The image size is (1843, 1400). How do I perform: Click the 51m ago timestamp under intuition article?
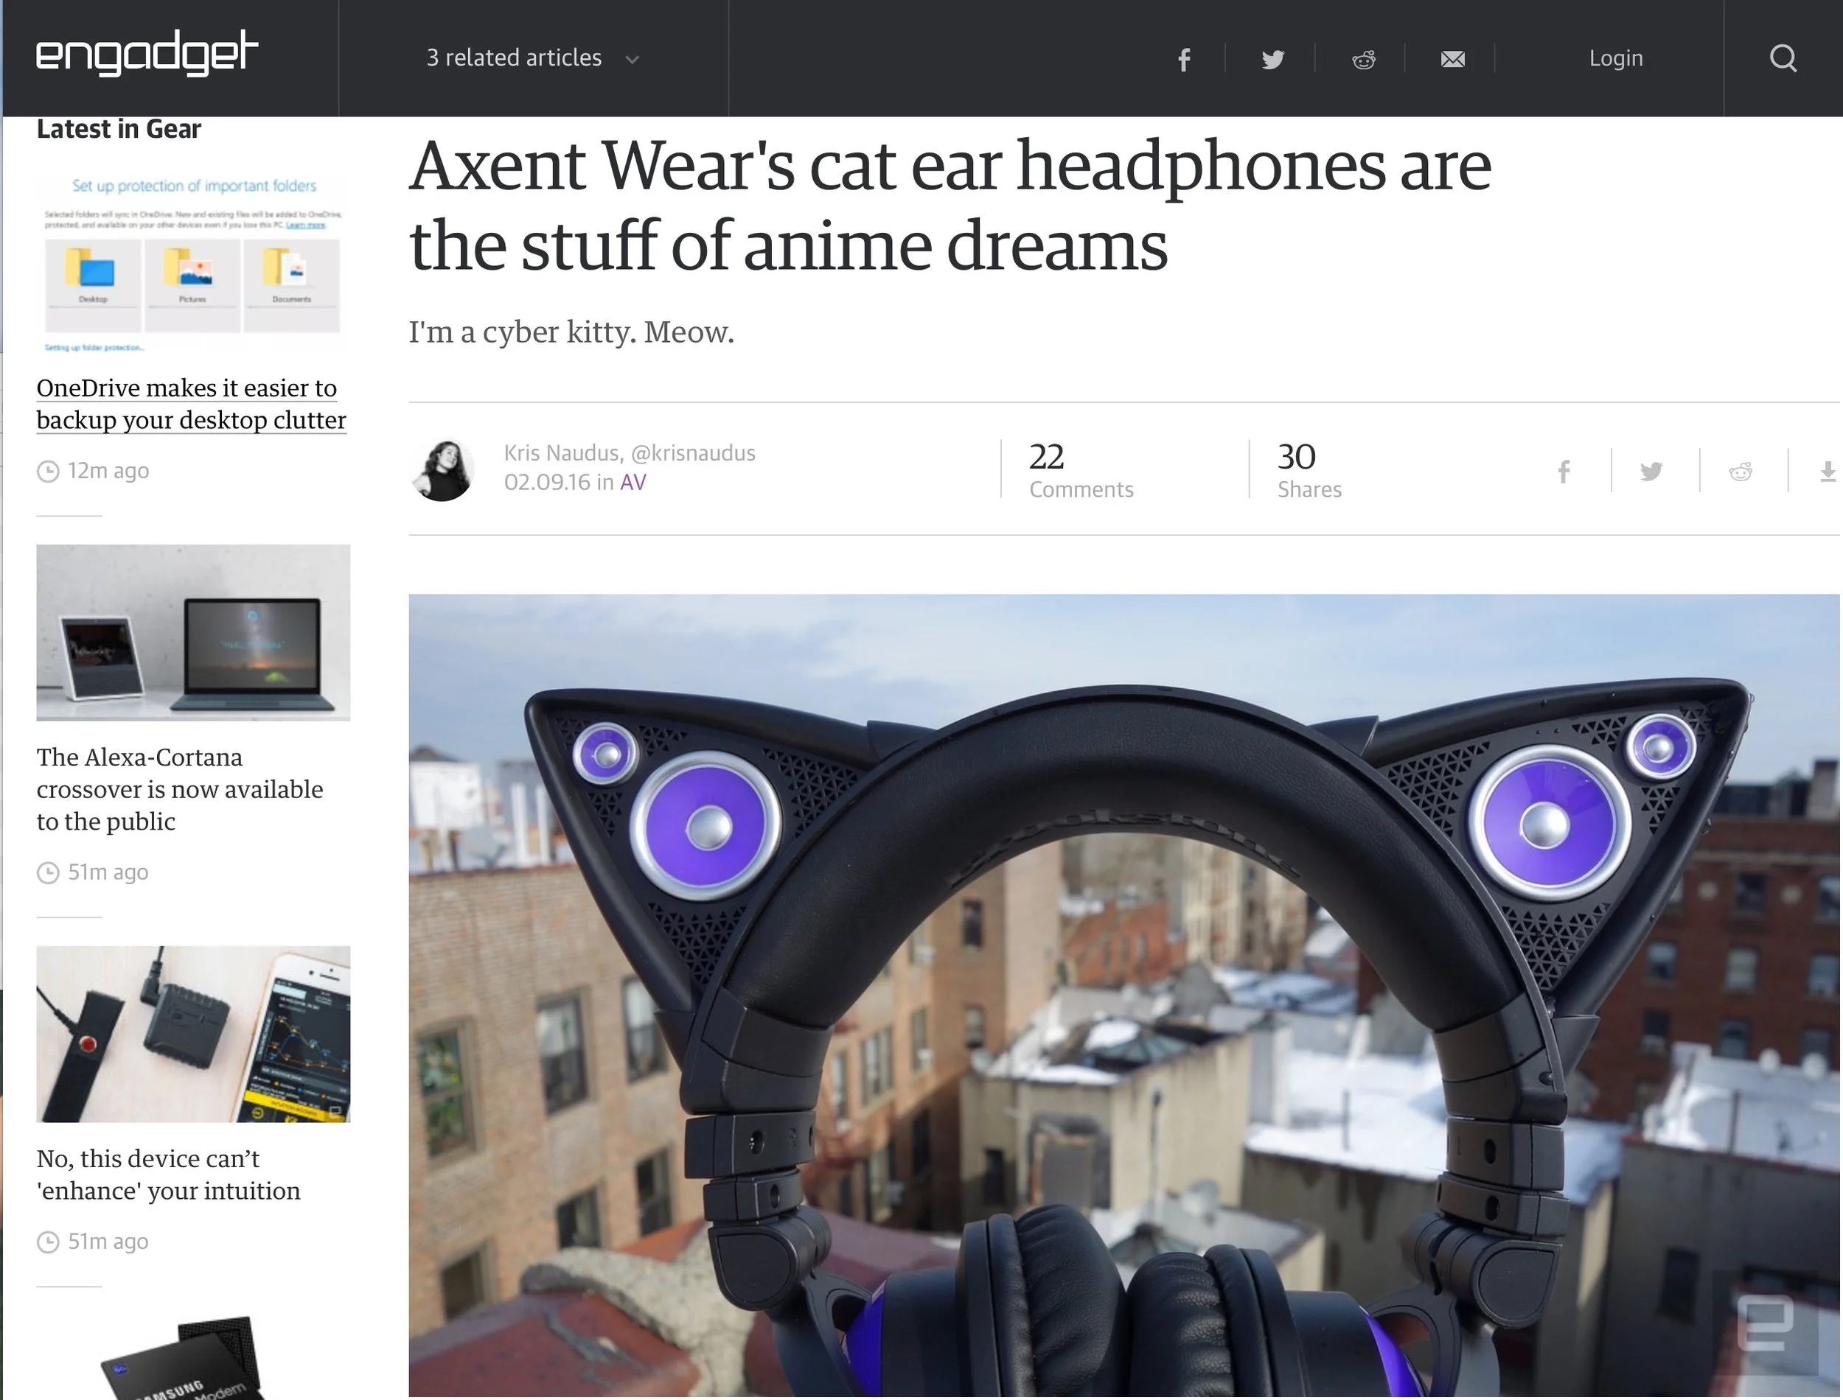pos(108,1242)
